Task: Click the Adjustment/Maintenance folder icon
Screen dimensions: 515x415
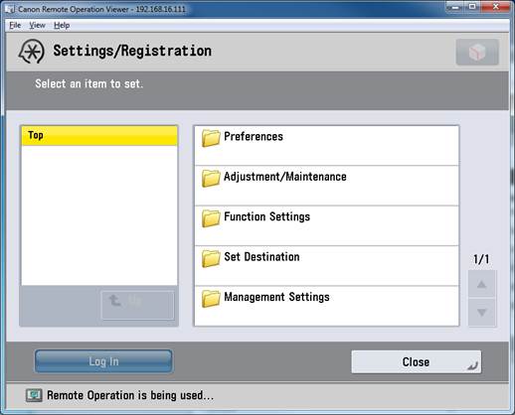Action: [211, 178]
